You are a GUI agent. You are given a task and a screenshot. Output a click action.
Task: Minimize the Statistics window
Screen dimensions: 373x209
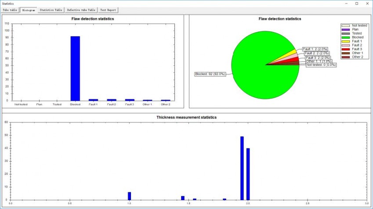(344, 3)
